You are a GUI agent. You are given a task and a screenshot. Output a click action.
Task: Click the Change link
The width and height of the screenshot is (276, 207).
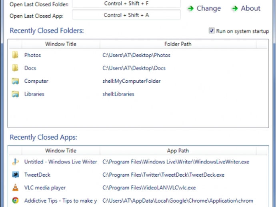tap(208, 8)
